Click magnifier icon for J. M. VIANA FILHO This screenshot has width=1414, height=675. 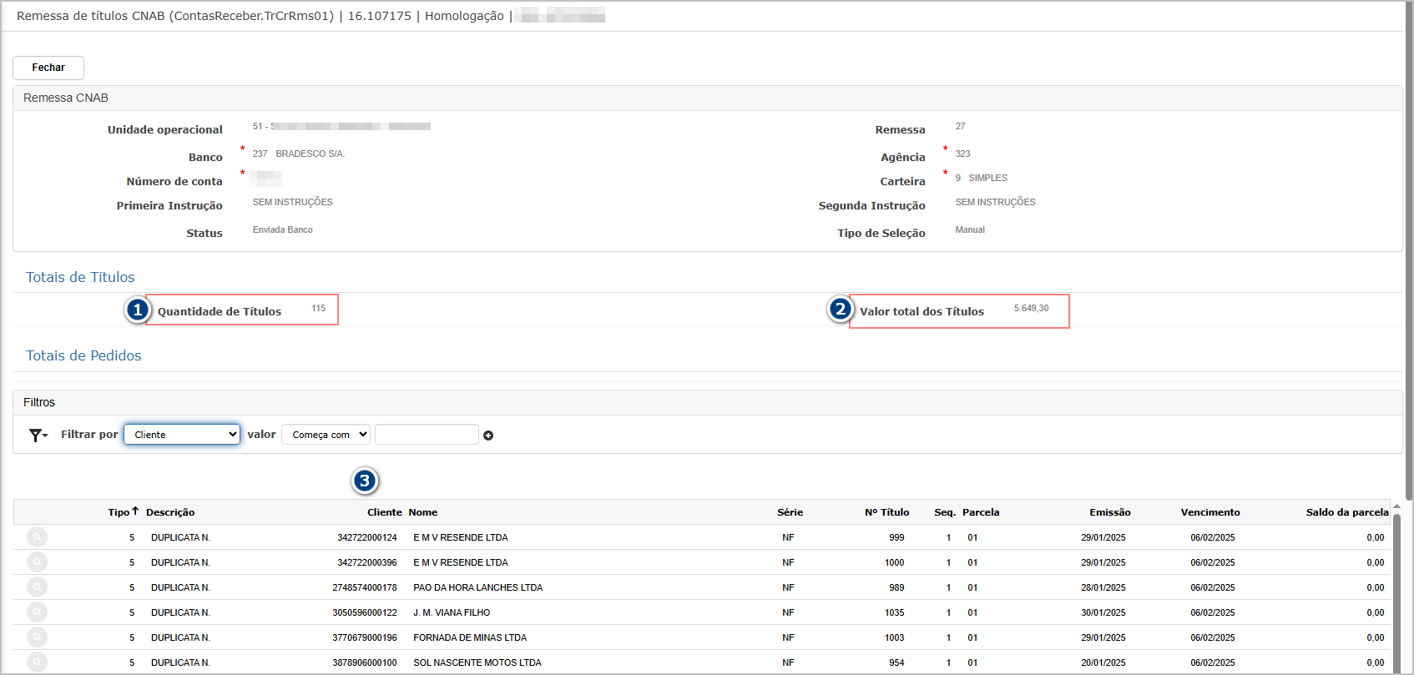(37, 612)
